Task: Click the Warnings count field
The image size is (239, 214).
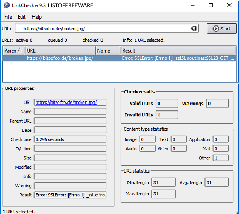Action: point(217,104)
